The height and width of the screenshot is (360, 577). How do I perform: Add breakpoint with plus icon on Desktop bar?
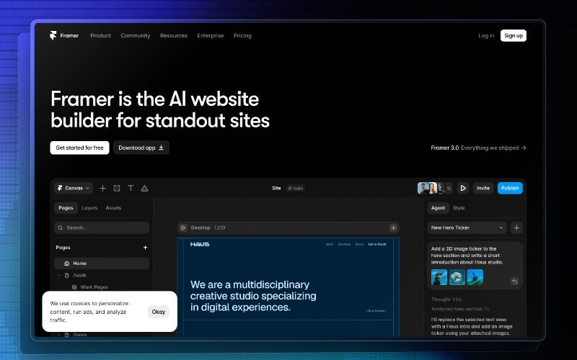point(393,228)
